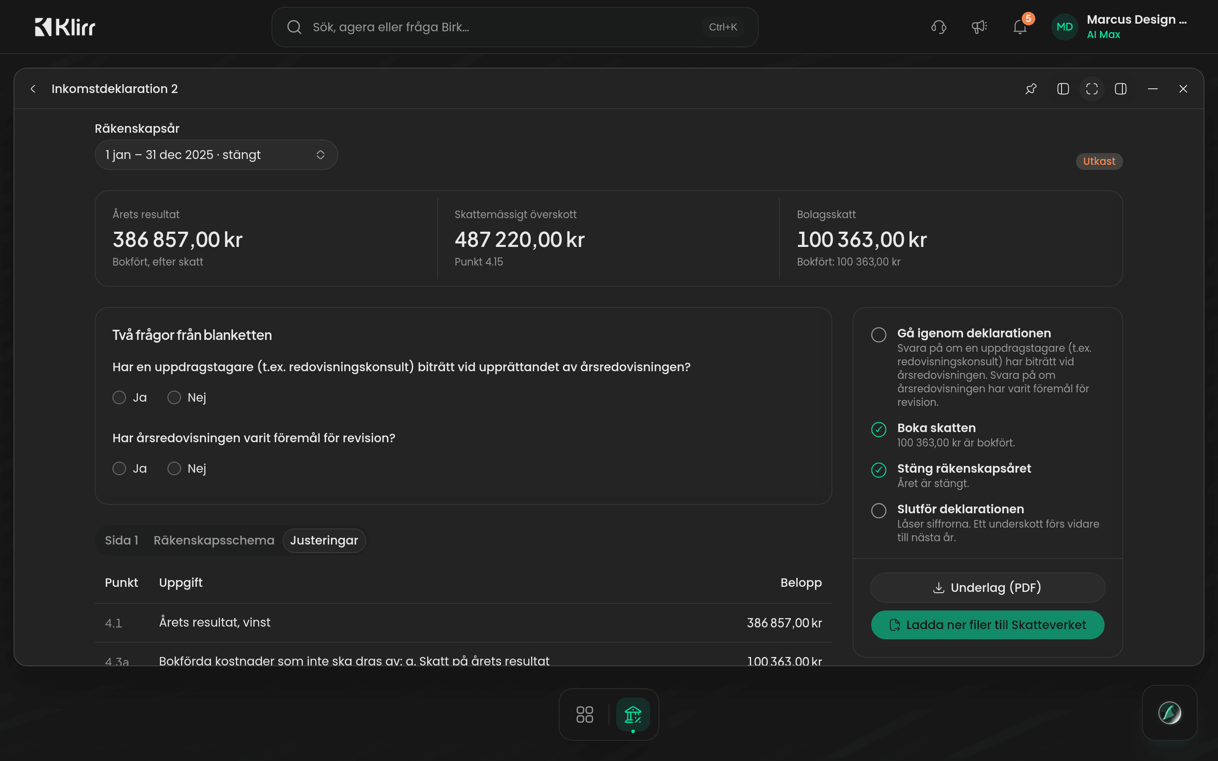The image size is (1218, 761).
Task: Mark step Gå igenom deklarationen circle
Action: tap(879, 335)
